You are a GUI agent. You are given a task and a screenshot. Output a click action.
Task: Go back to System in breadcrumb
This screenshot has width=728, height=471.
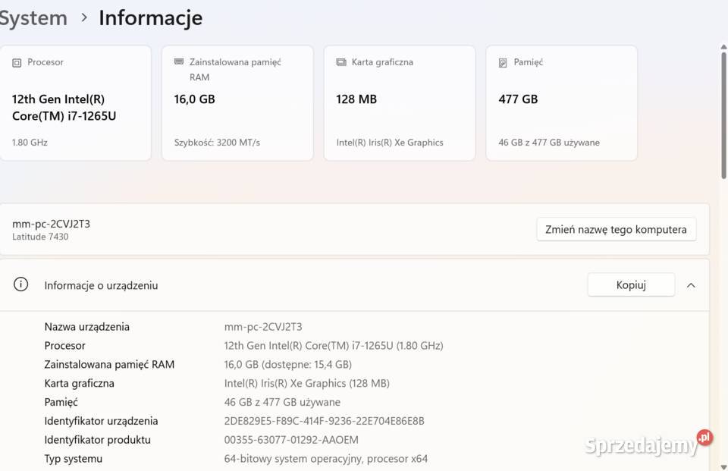(33, 18)
